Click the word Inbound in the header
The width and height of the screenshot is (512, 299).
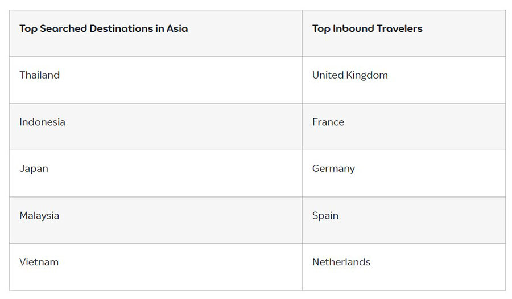[353, 28]
